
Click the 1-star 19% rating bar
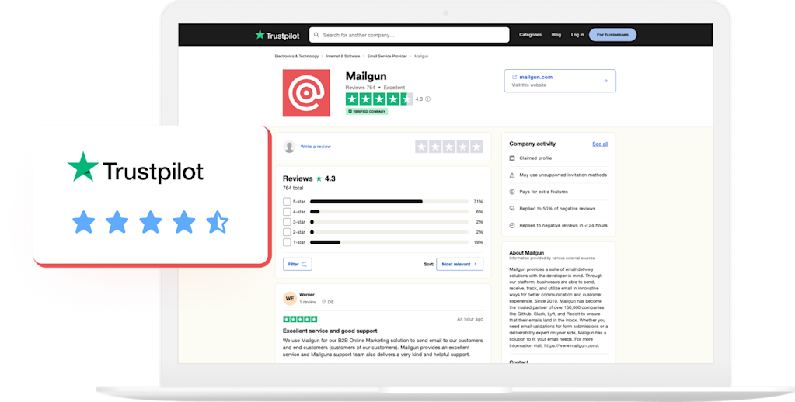click(x=389, y=242)
